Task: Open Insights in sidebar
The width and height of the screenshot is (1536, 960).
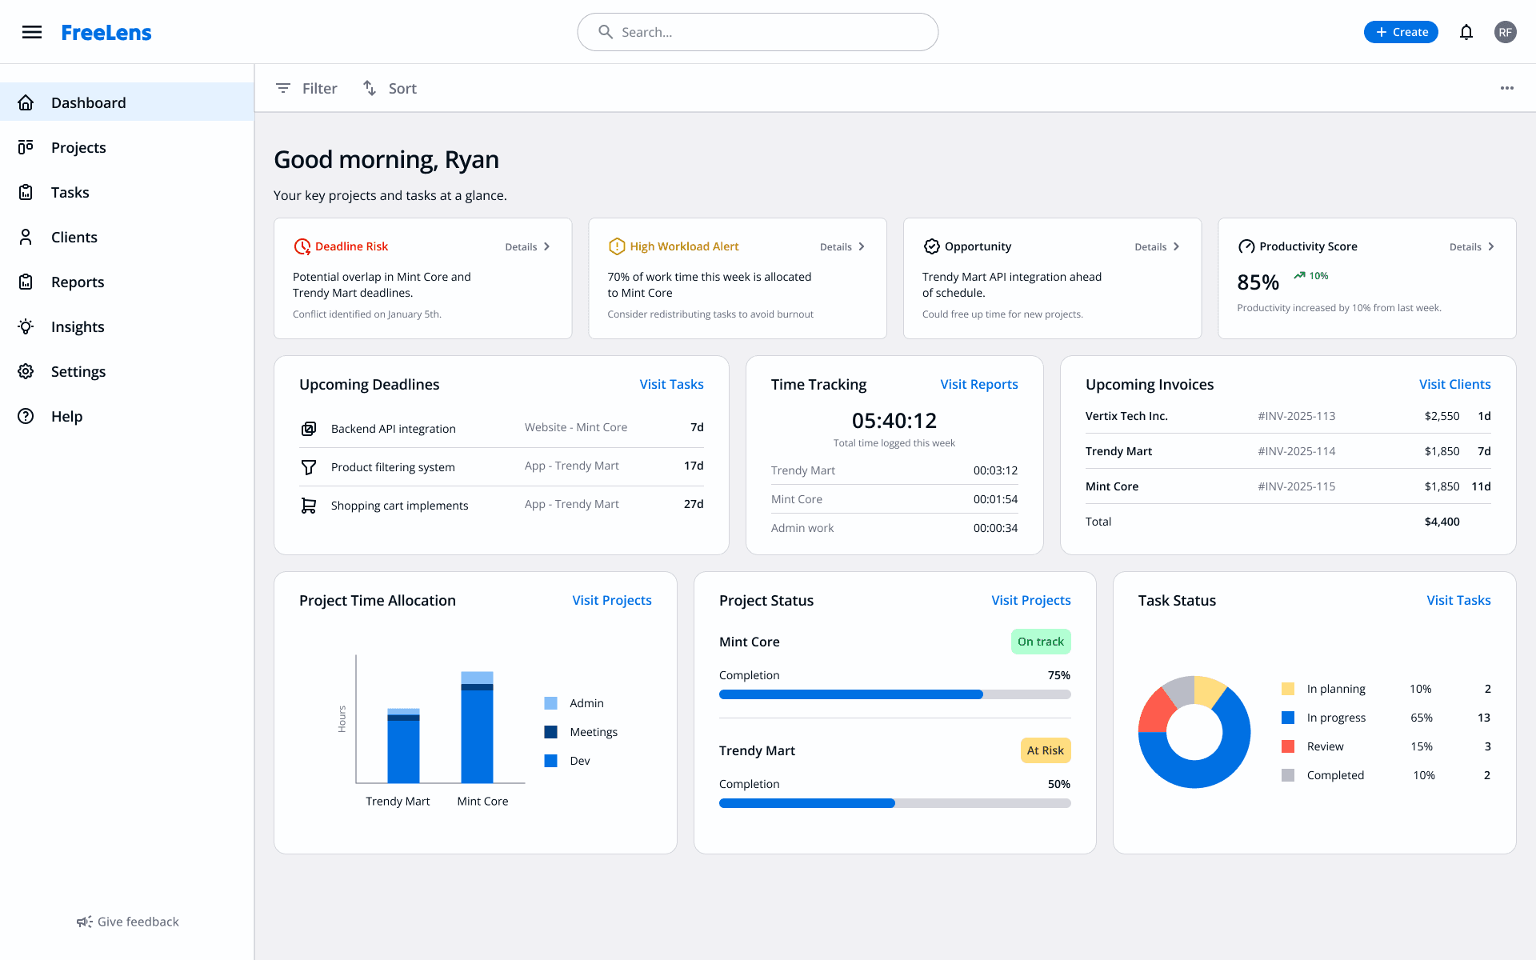Action: (78, 326)
